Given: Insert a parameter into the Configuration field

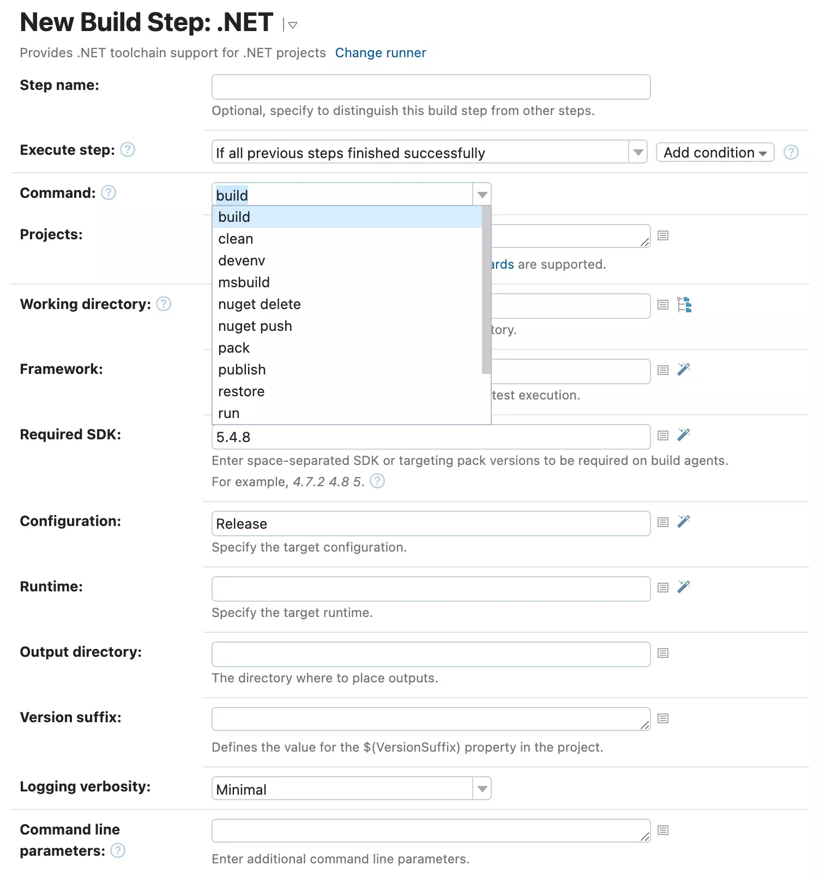Looking at the screenshot, I should 662,522.
